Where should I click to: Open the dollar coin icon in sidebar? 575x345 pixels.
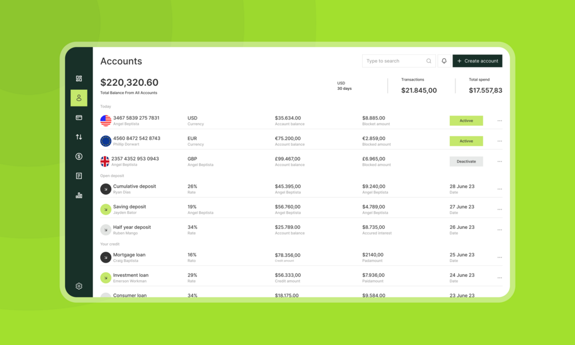(x=79, y=157)
